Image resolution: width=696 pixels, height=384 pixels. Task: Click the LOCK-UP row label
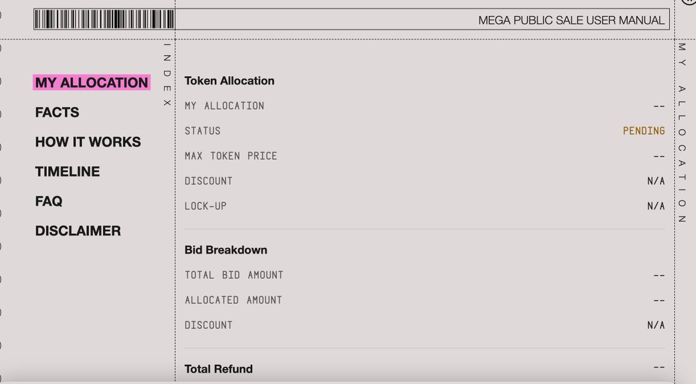(205, 206)
